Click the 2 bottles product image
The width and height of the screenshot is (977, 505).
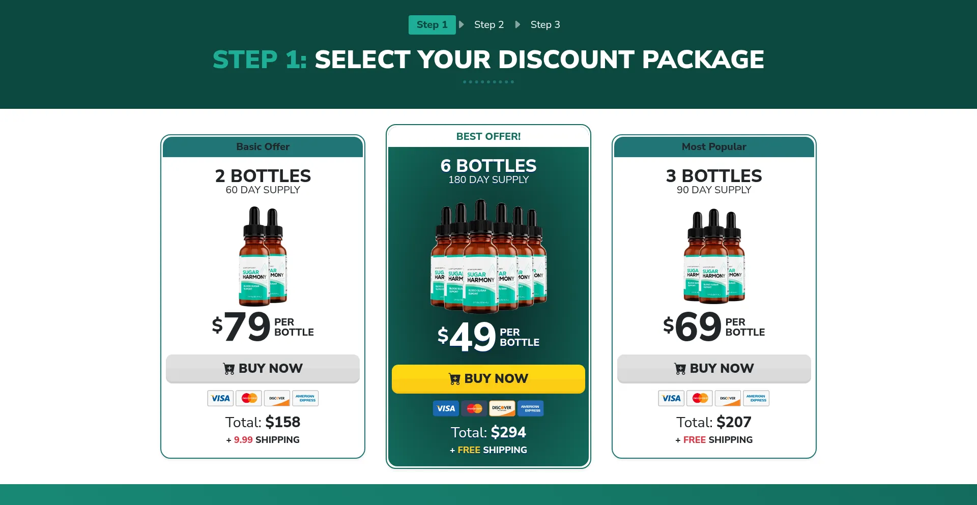(x=263, y=255)
